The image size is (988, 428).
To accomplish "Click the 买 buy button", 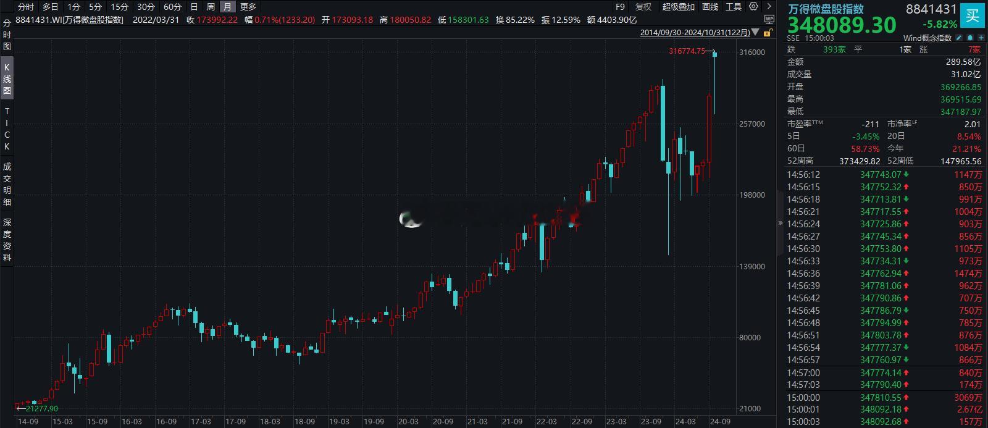I will point(973,15).
